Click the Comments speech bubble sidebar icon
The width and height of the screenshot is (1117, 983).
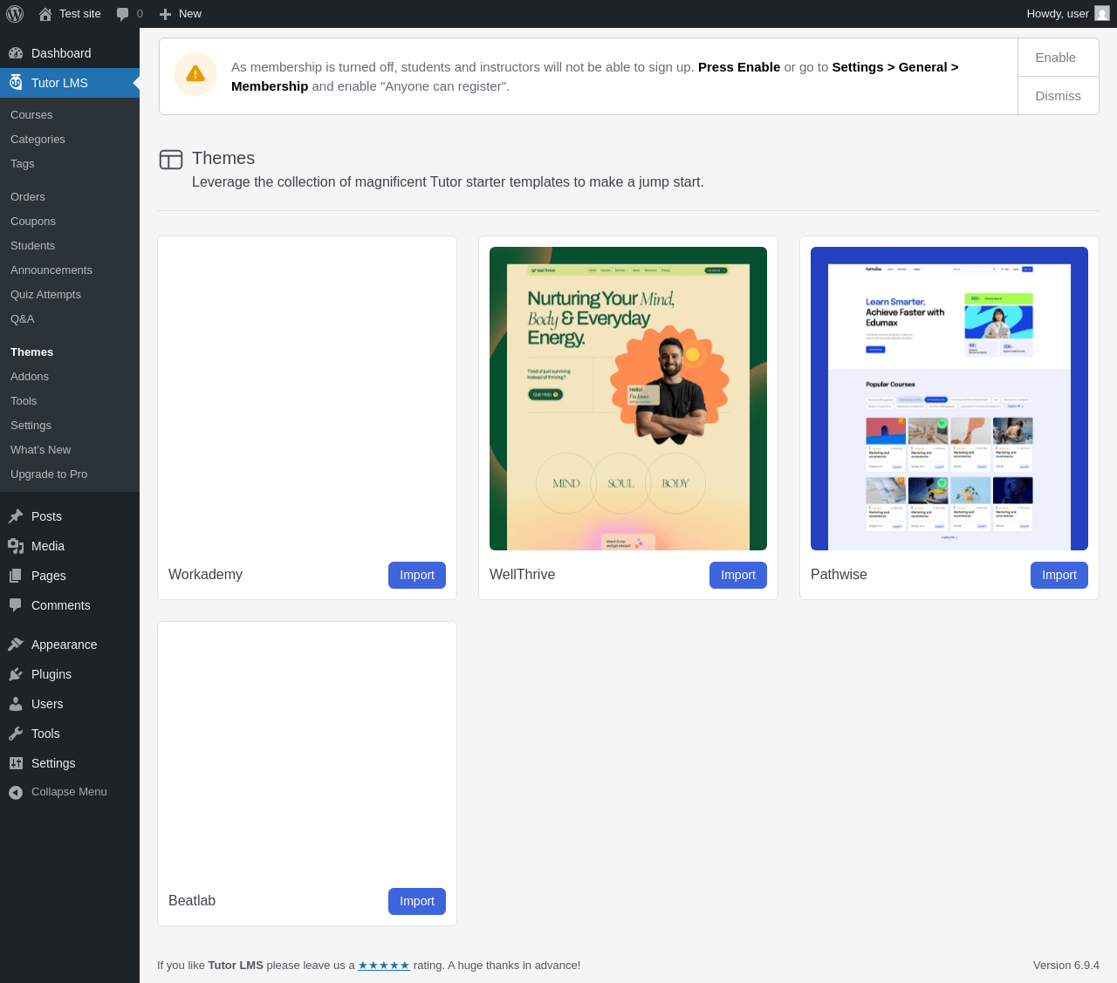pos(16,605)
